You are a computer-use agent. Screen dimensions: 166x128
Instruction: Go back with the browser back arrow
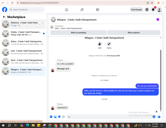pos(3,3)
